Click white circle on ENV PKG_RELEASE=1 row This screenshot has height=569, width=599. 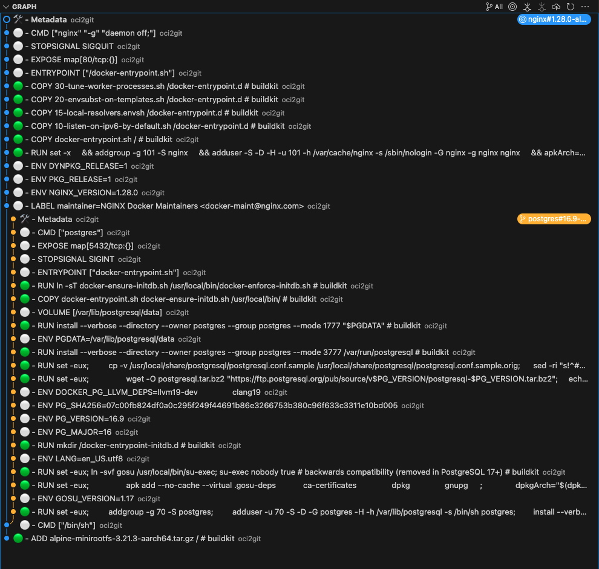click(x=18, y=179)
